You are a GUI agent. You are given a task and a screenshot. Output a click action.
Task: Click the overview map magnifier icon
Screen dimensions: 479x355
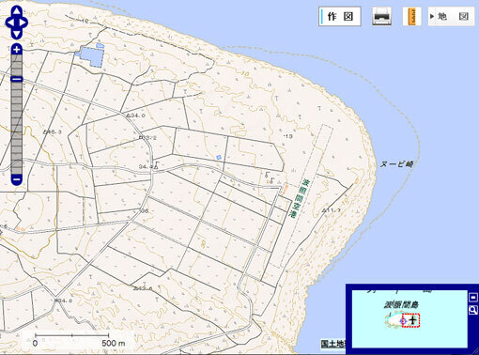(473, 310)
